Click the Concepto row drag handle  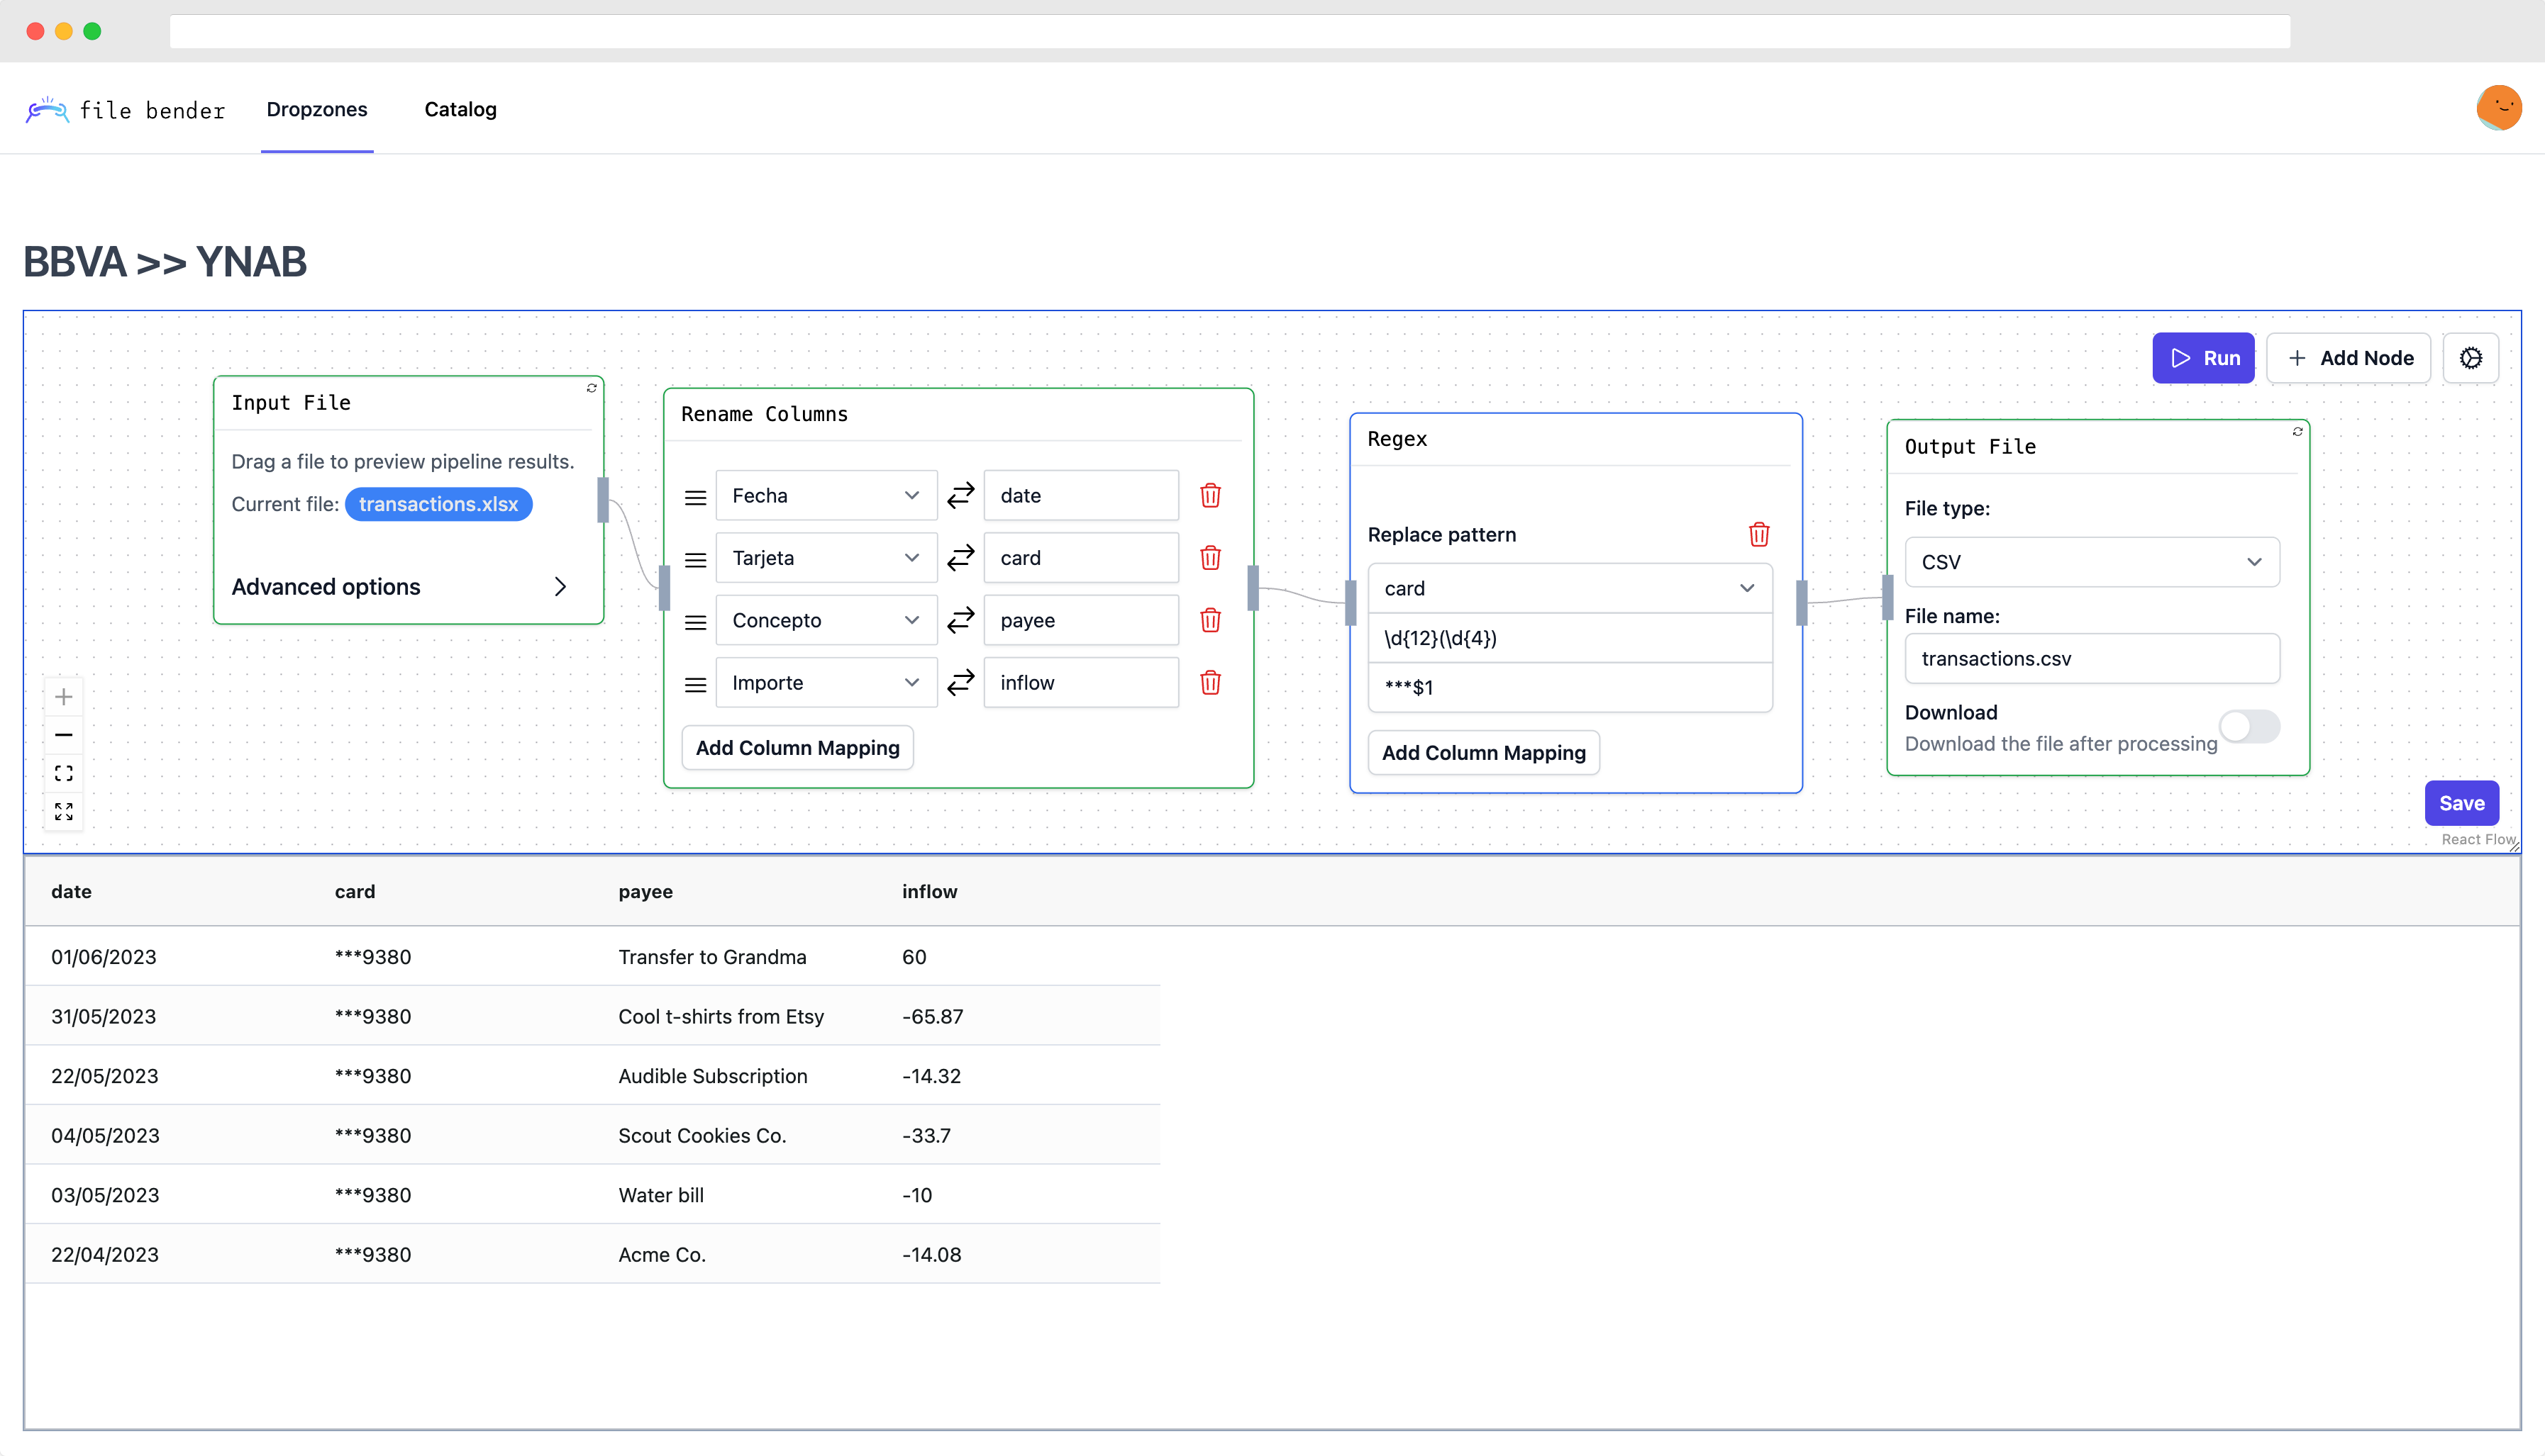point(695,621)
